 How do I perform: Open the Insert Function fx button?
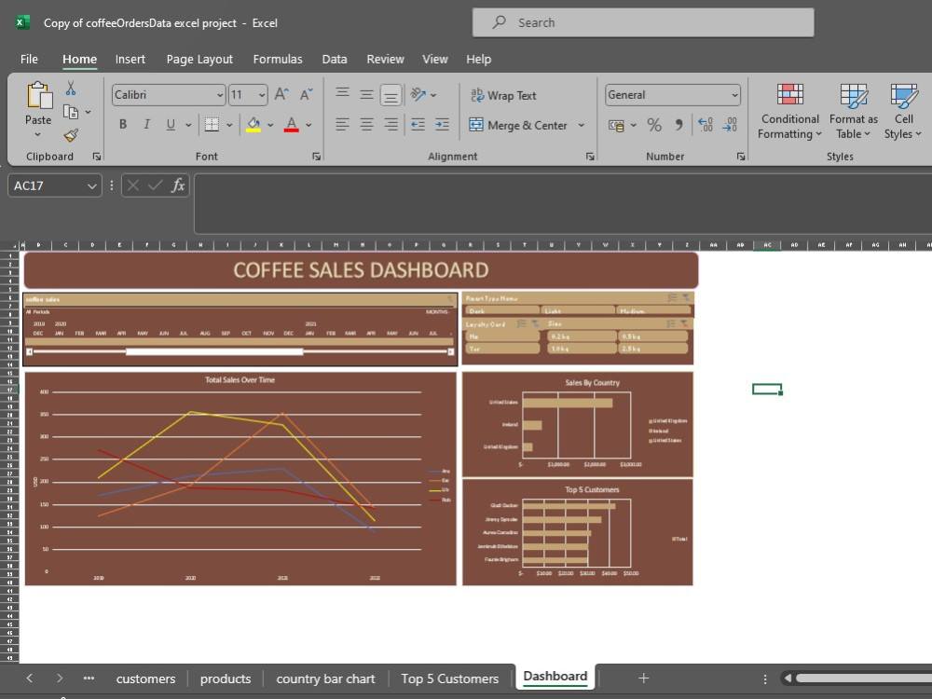click(x=178, y=185)
